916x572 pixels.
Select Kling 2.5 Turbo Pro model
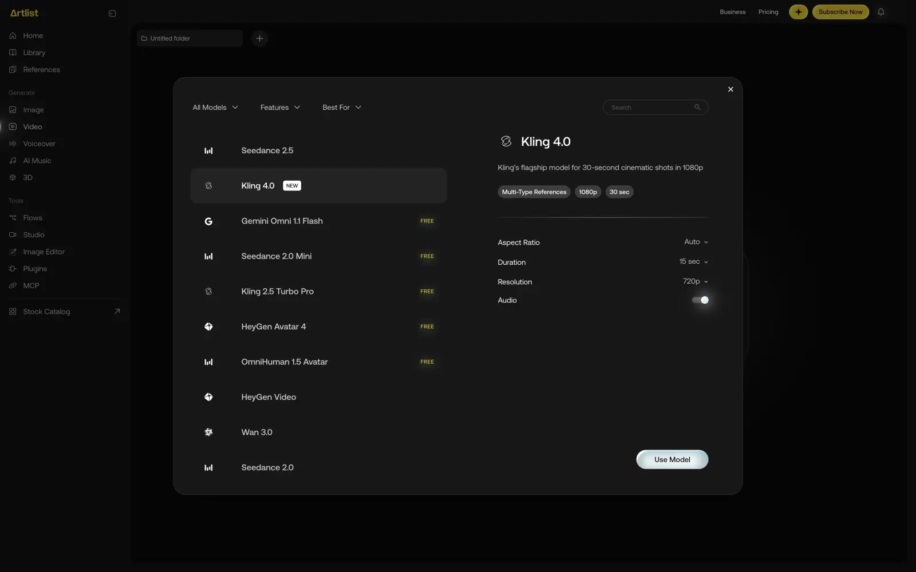pyautogui.click(x=318, y=291)
